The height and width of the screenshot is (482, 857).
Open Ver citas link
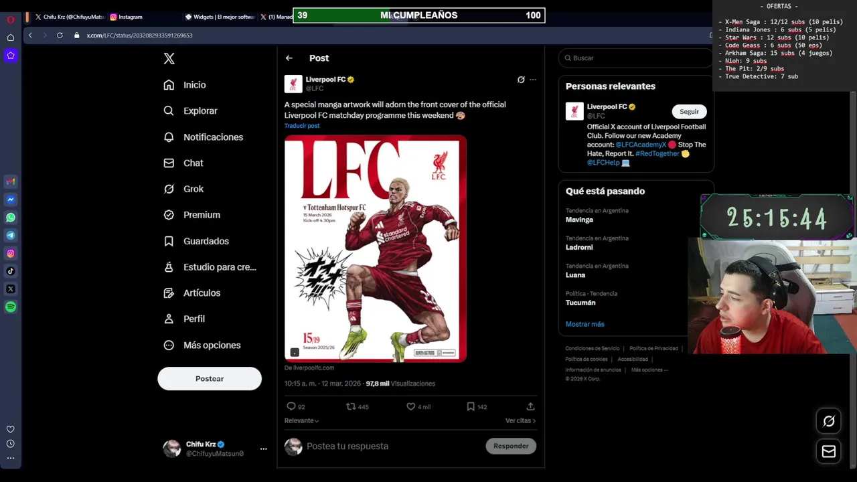tap(520, 420)
